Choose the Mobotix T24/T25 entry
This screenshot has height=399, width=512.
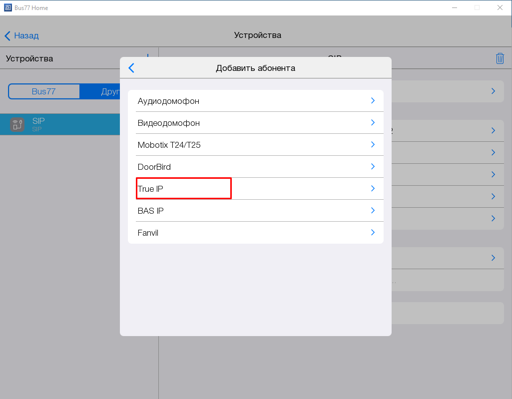tap(169, 145)
